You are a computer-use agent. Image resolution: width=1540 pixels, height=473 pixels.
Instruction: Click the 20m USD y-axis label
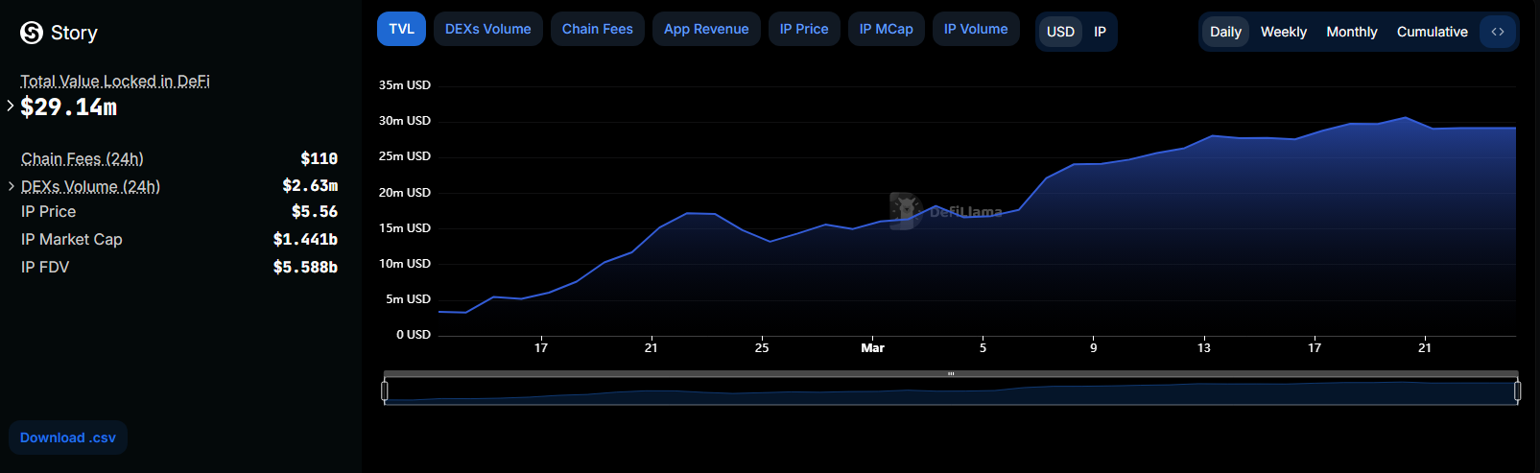[405, 193]
